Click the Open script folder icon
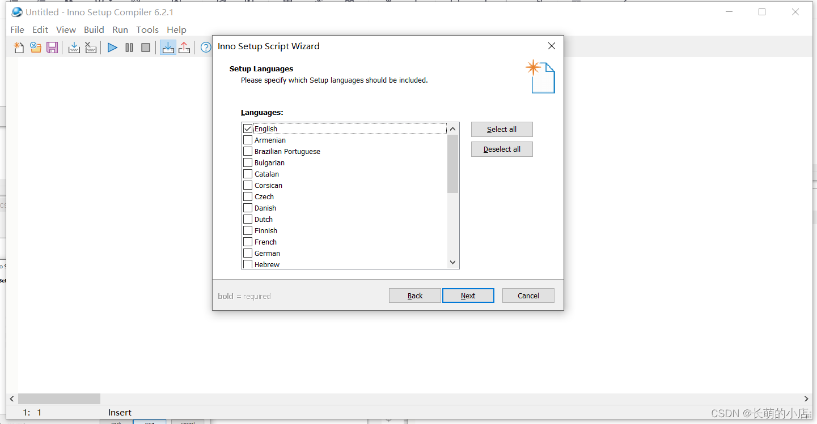The width and height of the screenshot is (817, 424). click(35, 48)
